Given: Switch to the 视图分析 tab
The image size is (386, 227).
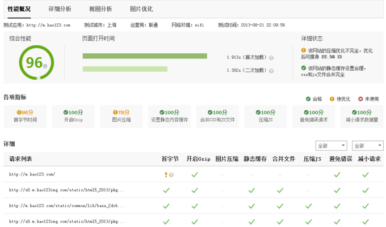Looking at the screenshot, I should [x=100, y=9].
